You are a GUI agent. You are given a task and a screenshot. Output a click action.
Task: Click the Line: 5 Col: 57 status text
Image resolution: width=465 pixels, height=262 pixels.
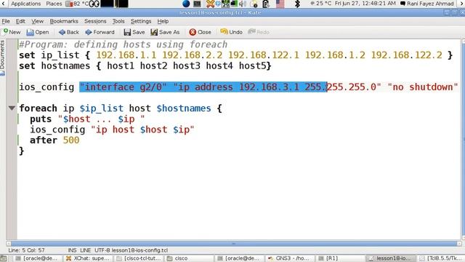point(26,250)
